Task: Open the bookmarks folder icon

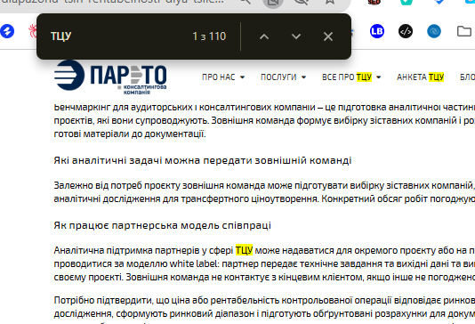Action: [x=463, y=31]
